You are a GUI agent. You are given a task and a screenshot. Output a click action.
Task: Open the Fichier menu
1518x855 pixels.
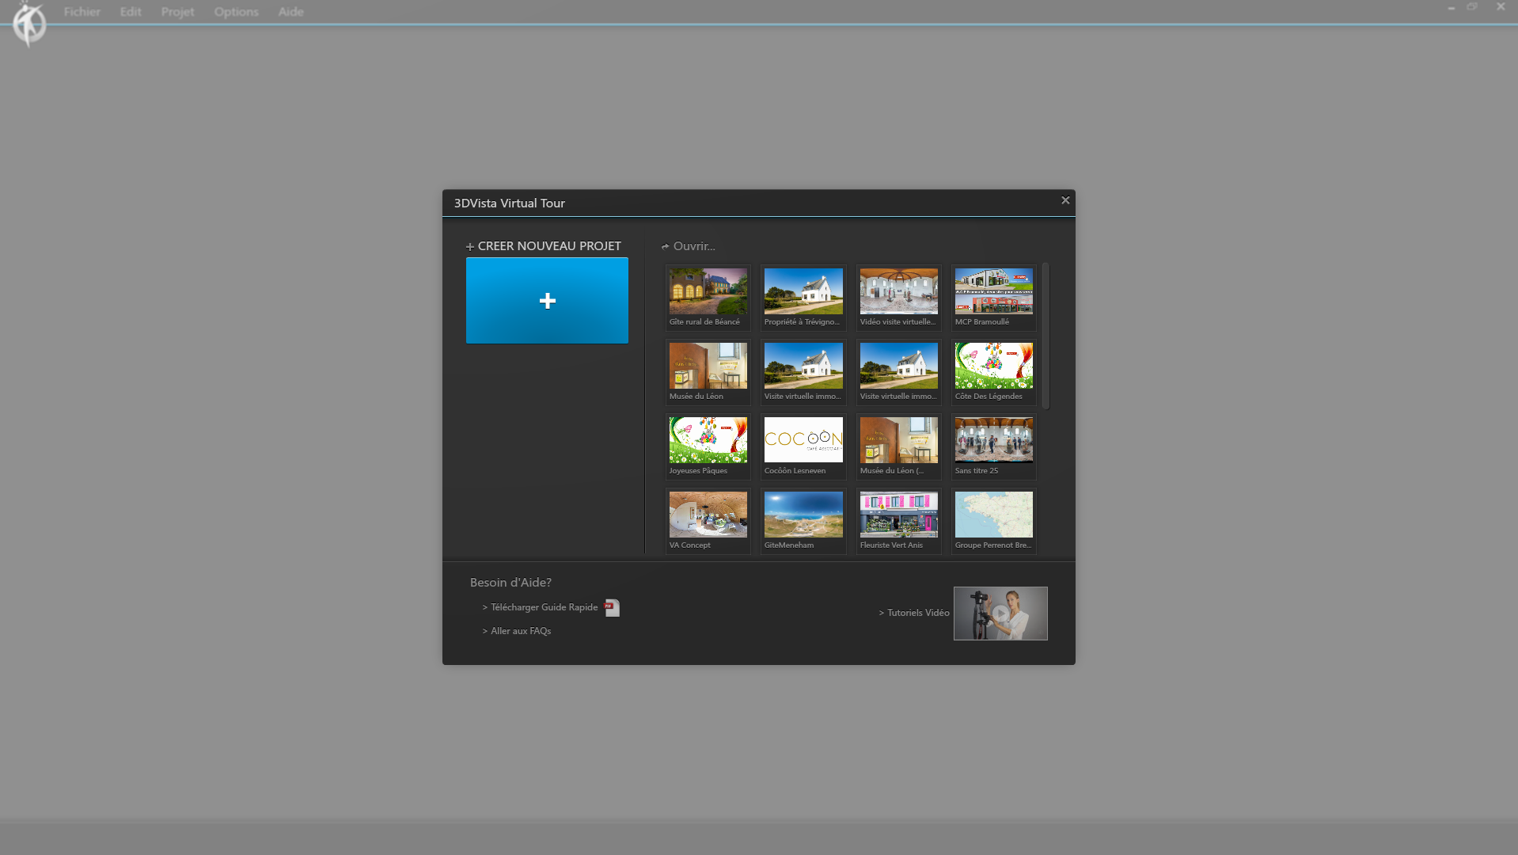click(82, 12)
